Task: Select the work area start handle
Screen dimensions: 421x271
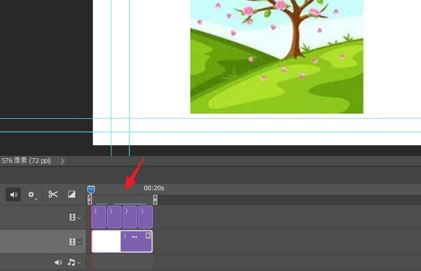Action: [x=89, y=199]
